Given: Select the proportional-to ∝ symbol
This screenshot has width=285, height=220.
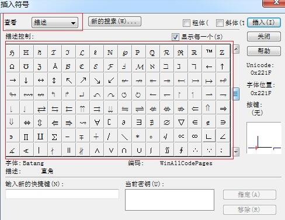Looking at the screenshot, I should pyautogui.click(x=181, y=137).
